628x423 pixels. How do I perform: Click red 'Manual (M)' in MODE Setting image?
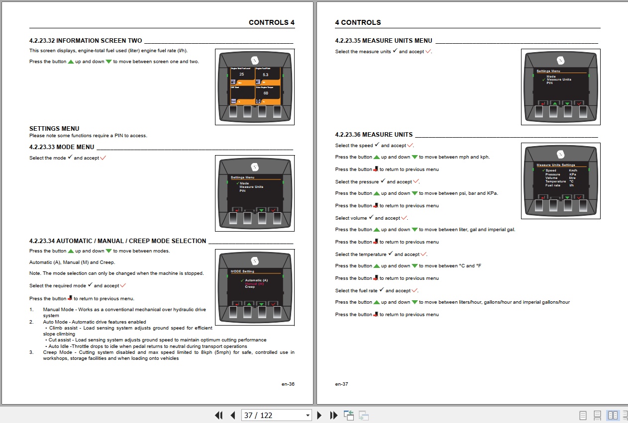point(254,284)
